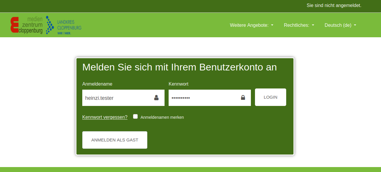Open the Deutsch (de) language selector
This screenshot has height=172, width=381.
click(338, 25)
